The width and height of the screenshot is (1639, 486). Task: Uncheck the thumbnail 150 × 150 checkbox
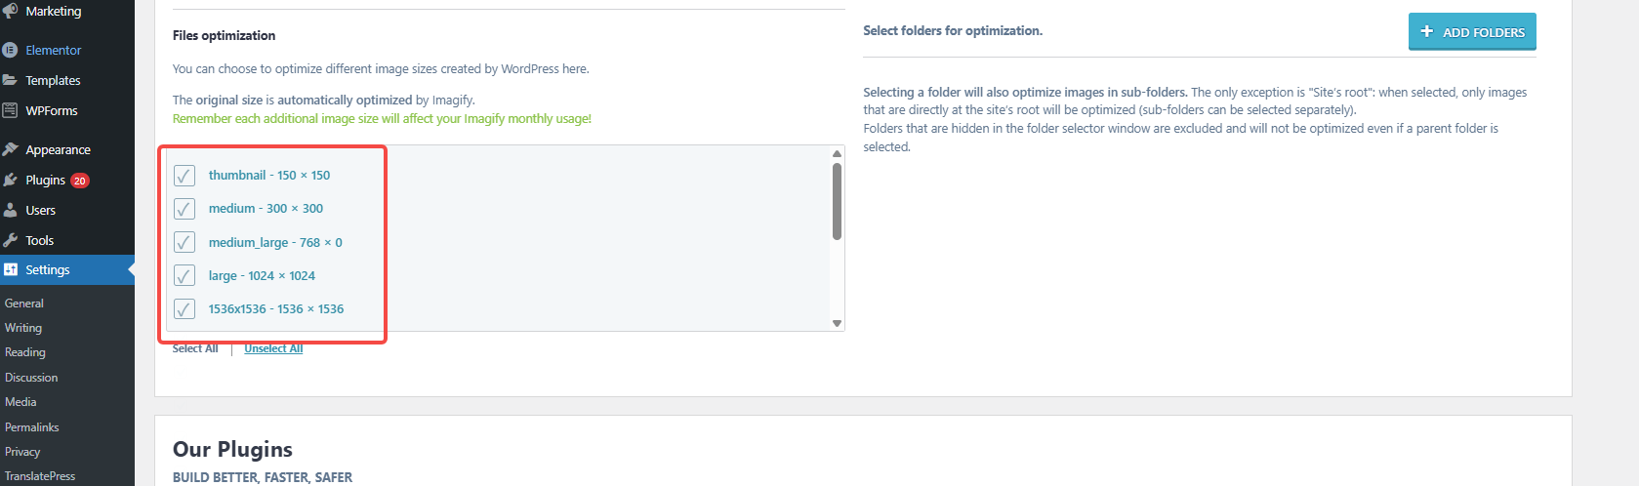[184, 176]
